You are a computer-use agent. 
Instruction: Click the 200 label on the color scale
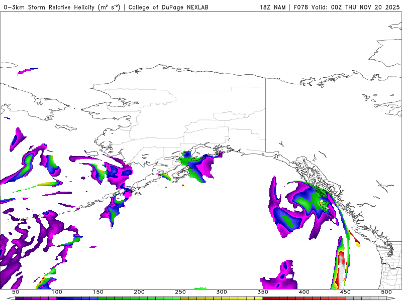click(x=139, y=292)
